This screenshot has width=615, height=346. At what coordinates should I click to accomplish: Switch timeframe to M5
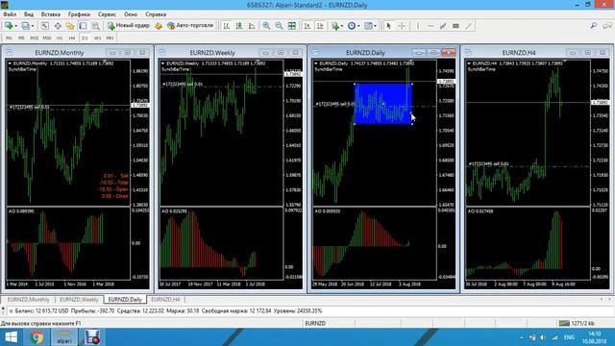coord(21,38)
